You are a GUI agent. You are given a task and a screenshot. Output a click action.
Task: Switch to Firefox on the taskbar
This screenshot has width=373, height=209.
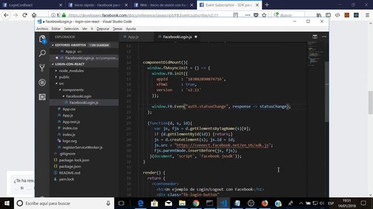[265, 203]
